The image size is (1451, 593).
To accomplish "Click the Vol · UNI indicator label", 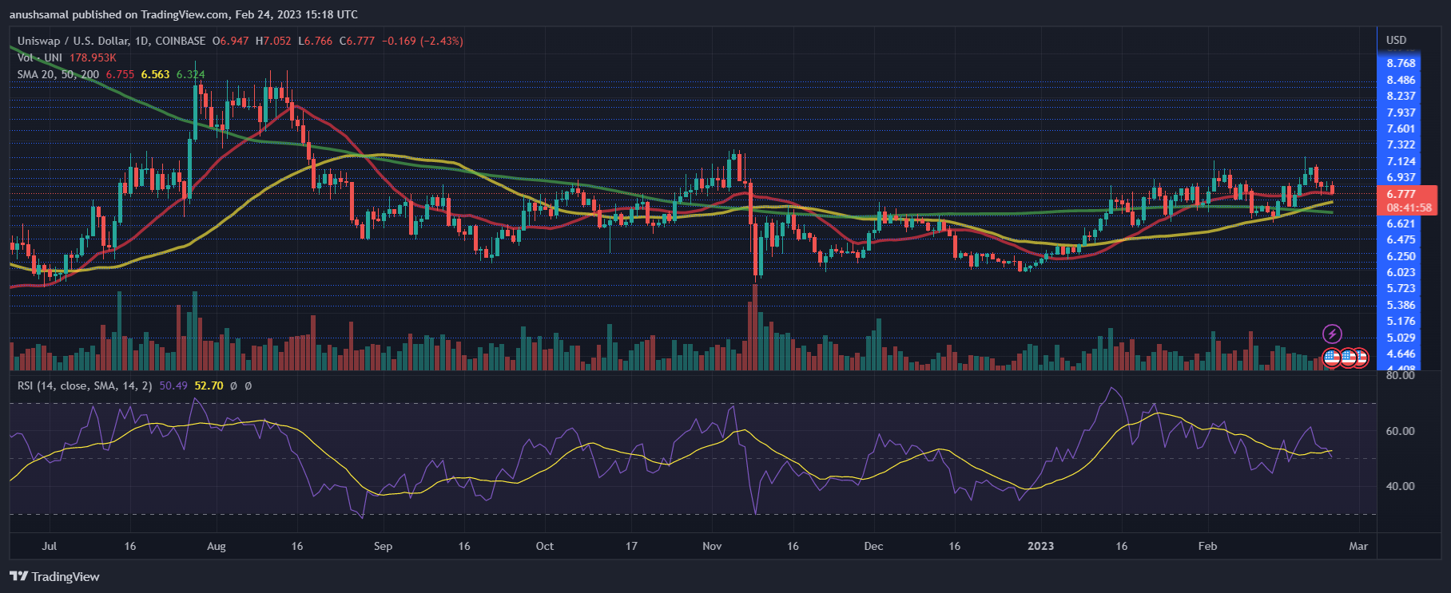I will (x=40, y=57).
